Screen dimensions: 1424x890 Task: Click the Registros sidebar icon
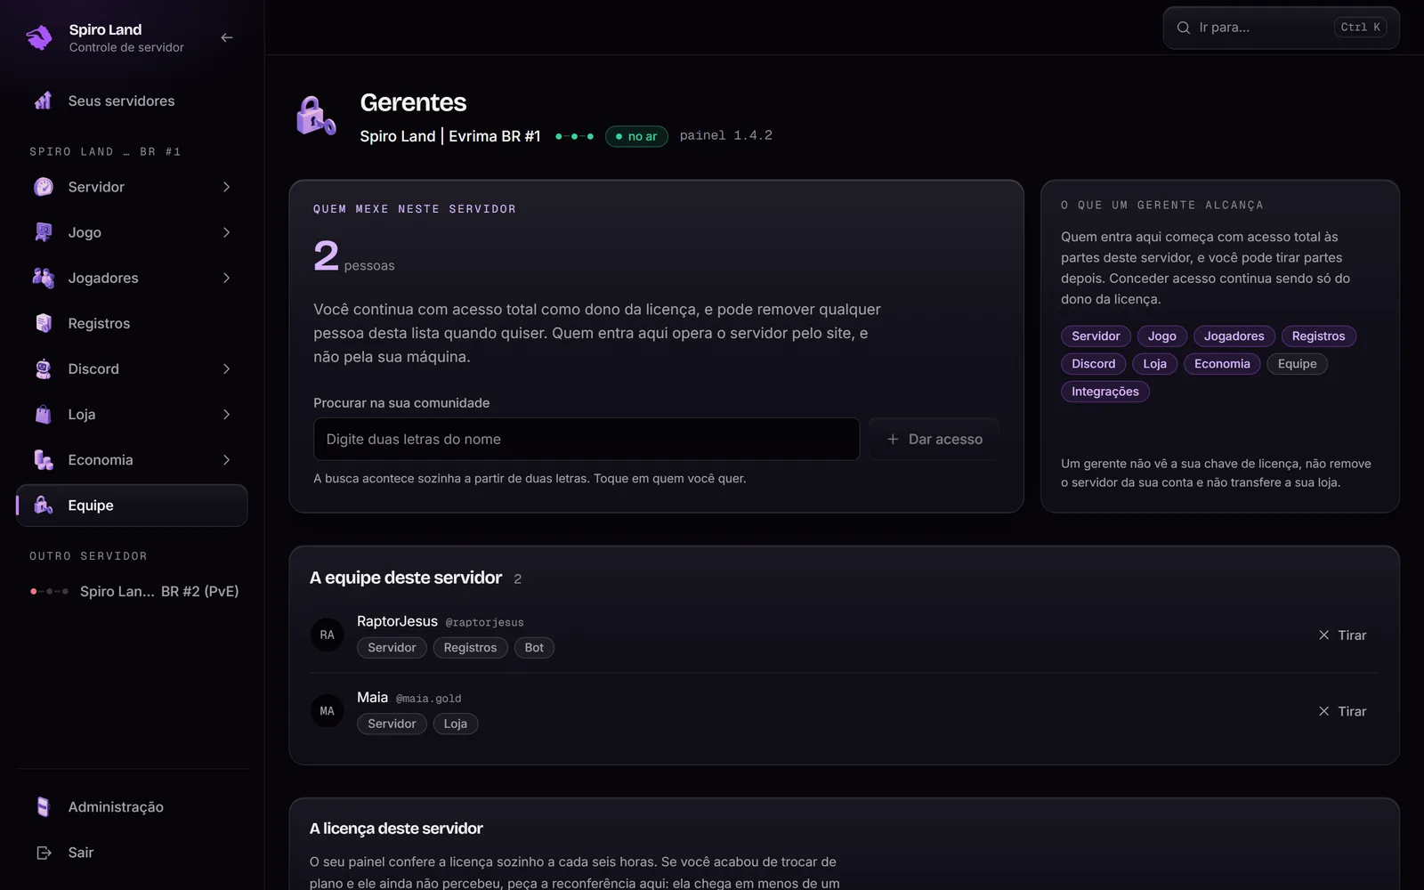[x=43, y=323]
